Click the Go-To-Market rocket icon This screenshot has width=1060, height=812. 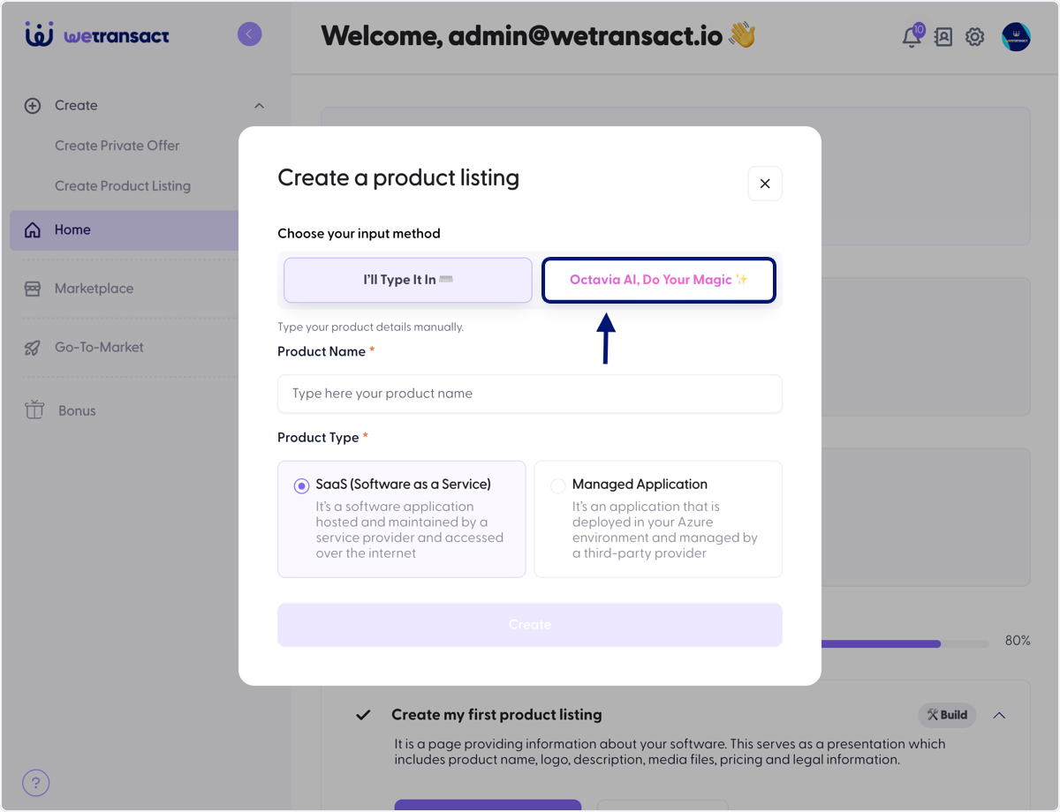pos(33,348)
